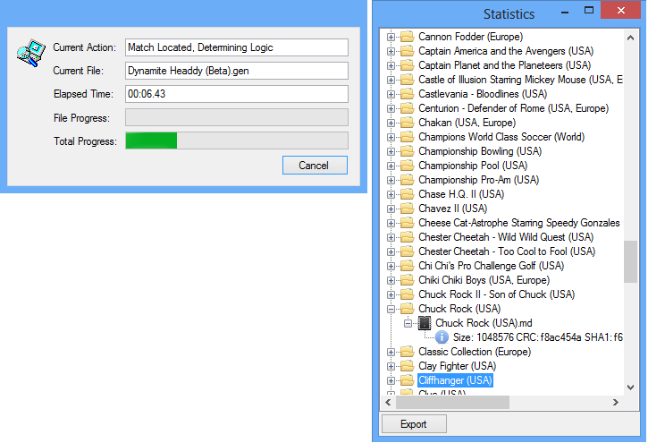Click the empty File Progress bar
Screen dimensions: 648x443
coord(237,117)
